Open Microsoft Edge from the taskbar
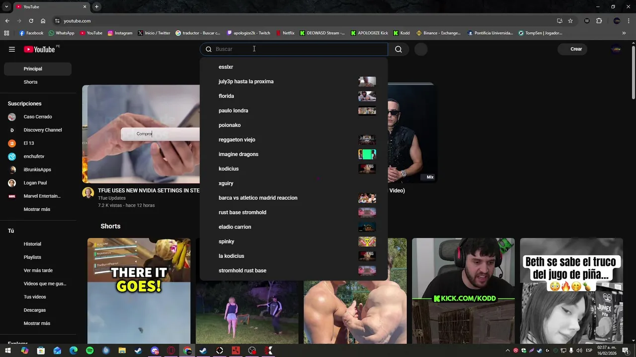The image size is (636, 357). [x=74, y=351]
